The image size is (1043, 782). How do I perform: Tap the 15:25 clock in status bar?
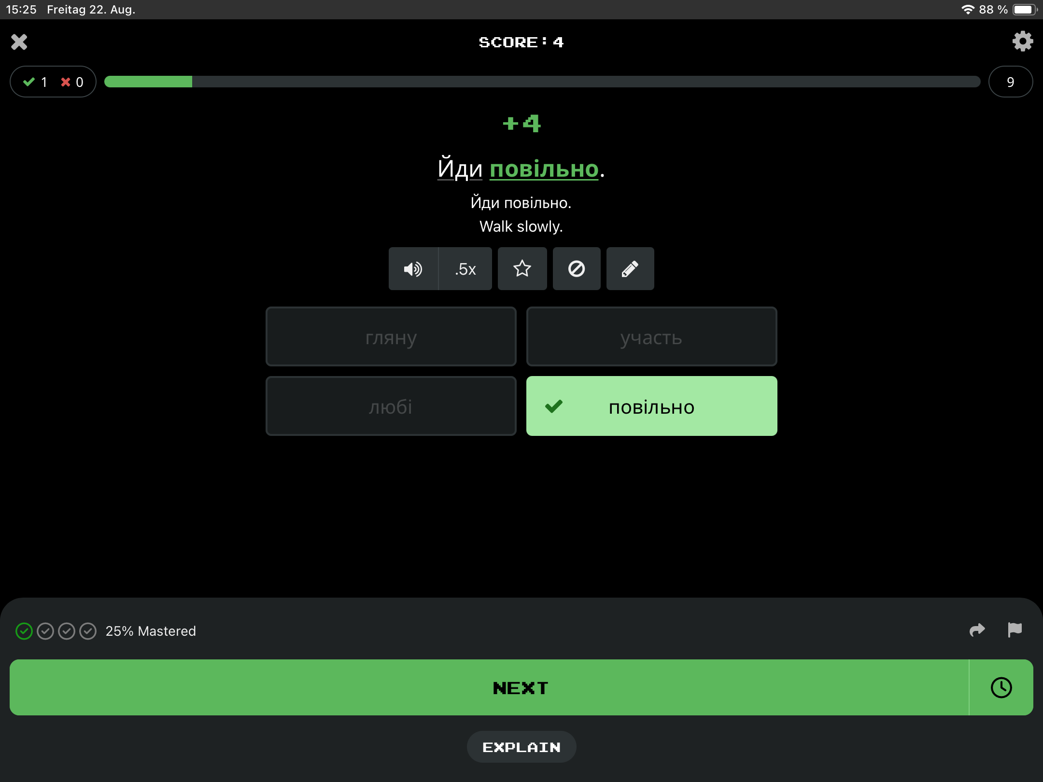pos(21,10)
